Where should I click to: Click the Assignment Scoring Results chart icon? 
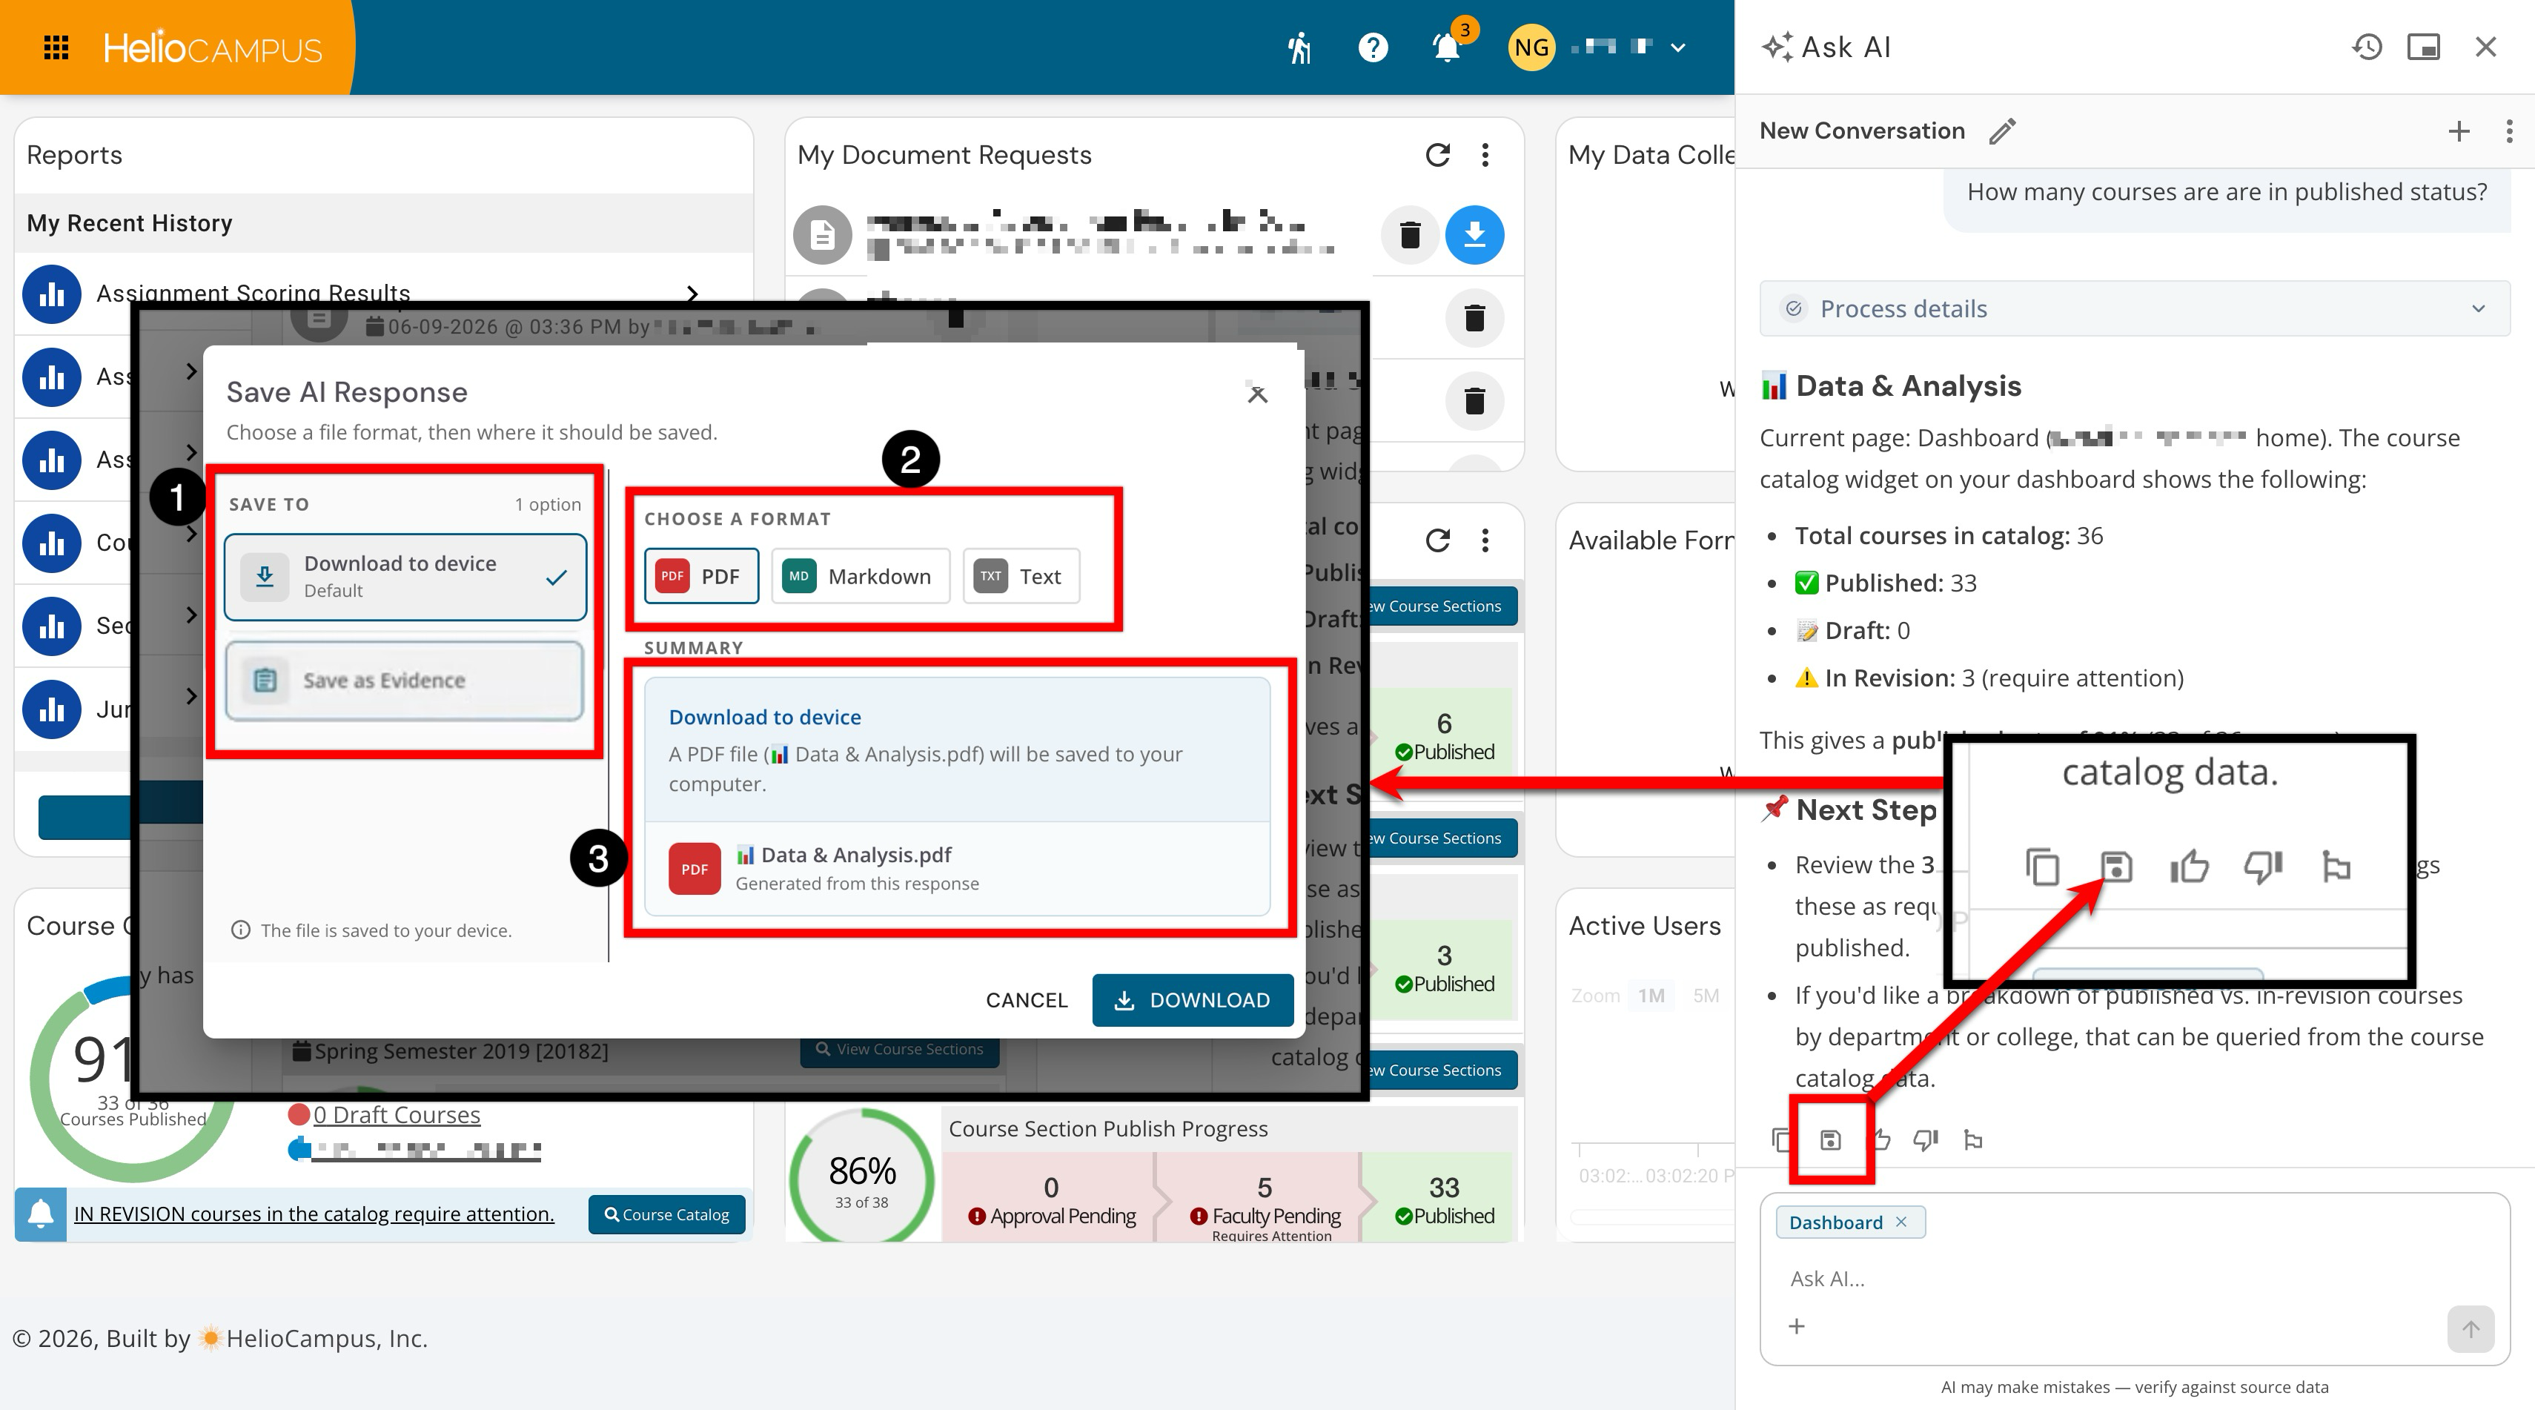click(51, 294)
